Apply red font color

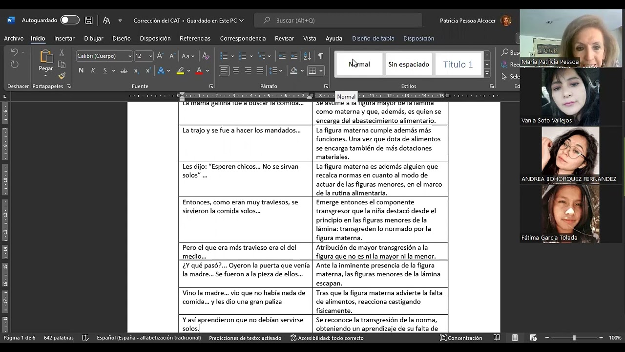199,71
